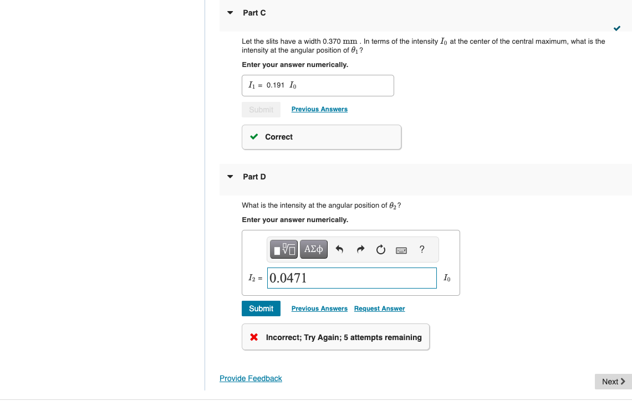View Previous Answers for Part D
Screen dimensions: 632x401
pyautogui.click(x=319, y=309)
